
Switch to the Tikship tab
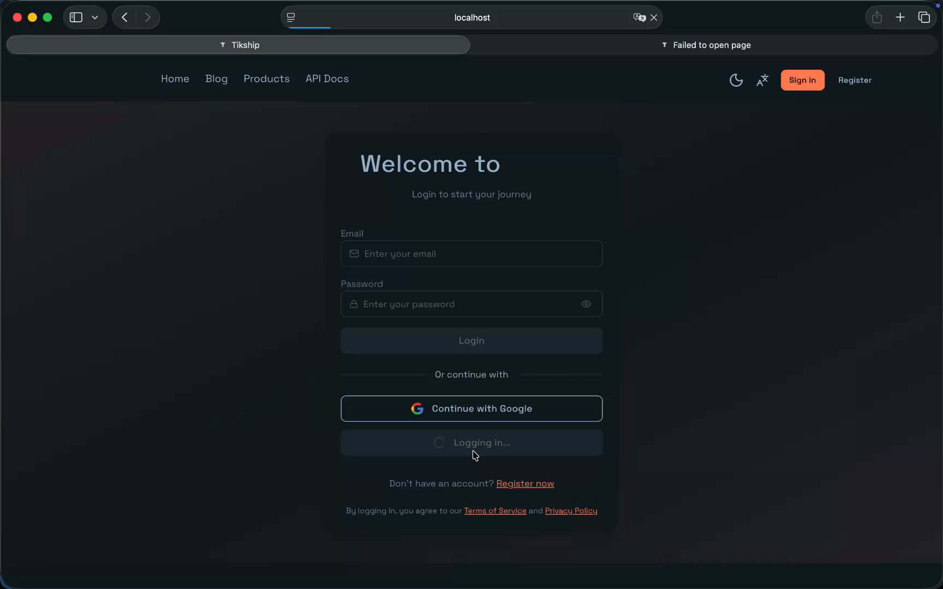(238, 45)
